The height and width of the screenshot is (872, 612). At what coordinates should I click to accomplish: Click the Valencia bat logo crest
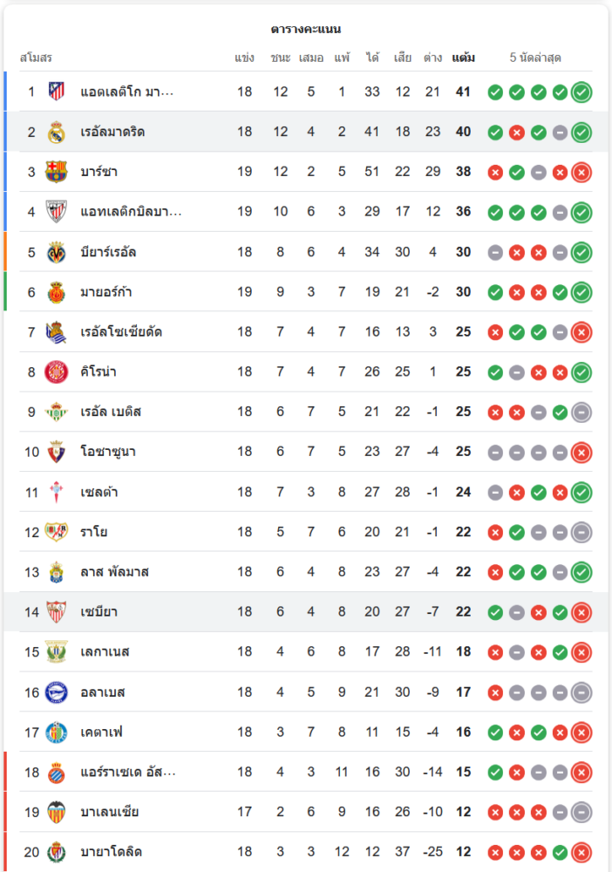(x=57, y=812)
